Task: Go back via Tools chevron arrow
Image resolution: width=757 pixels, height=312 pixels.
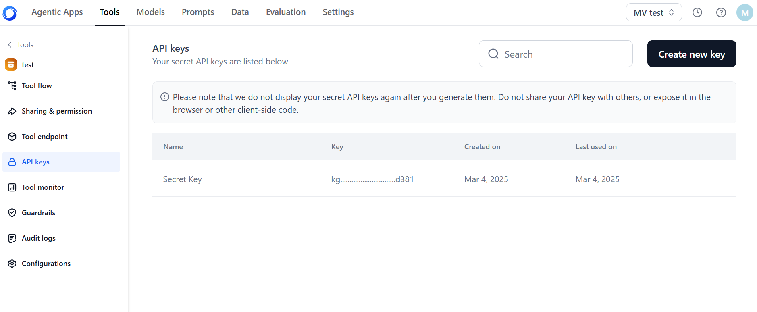Action: click(10, 45)
